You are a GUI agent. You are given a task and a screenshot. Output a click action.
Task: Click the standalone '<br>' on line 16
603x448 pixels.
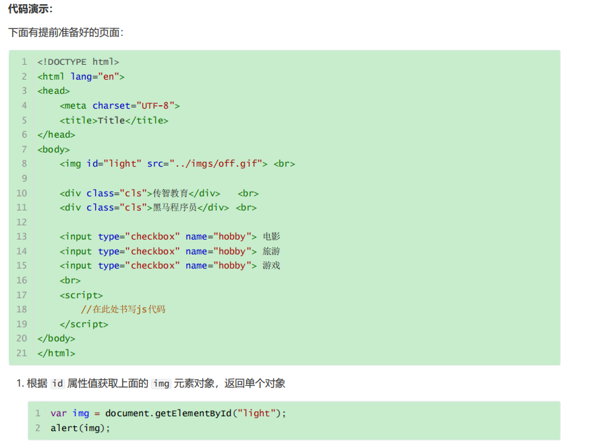[x=70, y=280]
